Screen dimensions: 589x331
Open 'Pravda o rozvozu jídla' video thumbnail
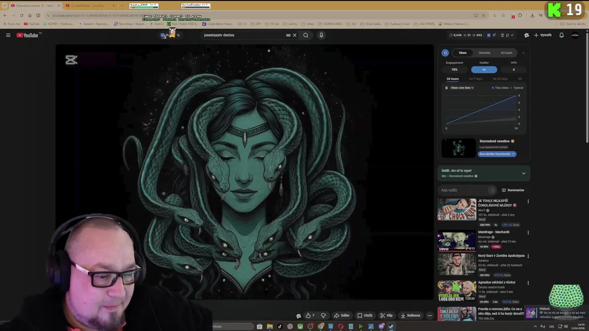click(x=456, y=314)
